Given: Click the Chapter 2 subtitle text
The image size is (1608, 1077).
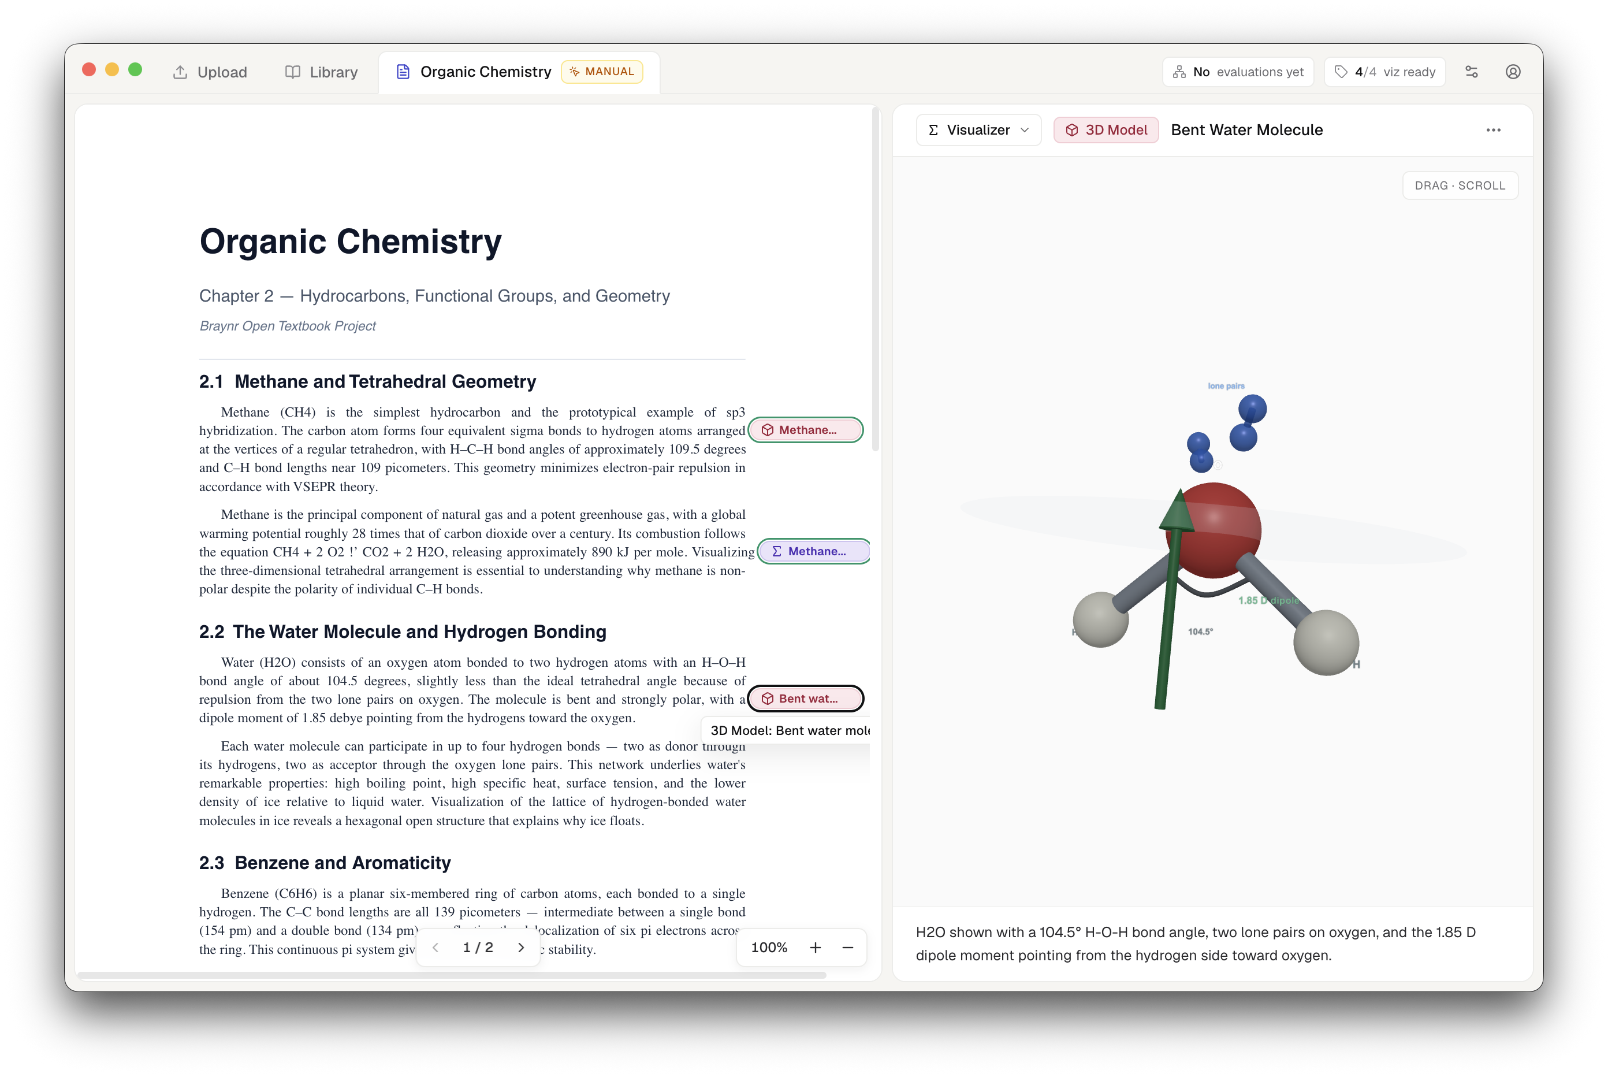Looking at the screenshot, I should (434, 296).
